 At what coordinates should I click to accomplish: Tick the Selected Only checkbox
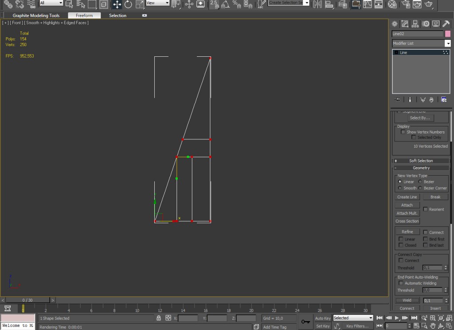pos(414,137)
